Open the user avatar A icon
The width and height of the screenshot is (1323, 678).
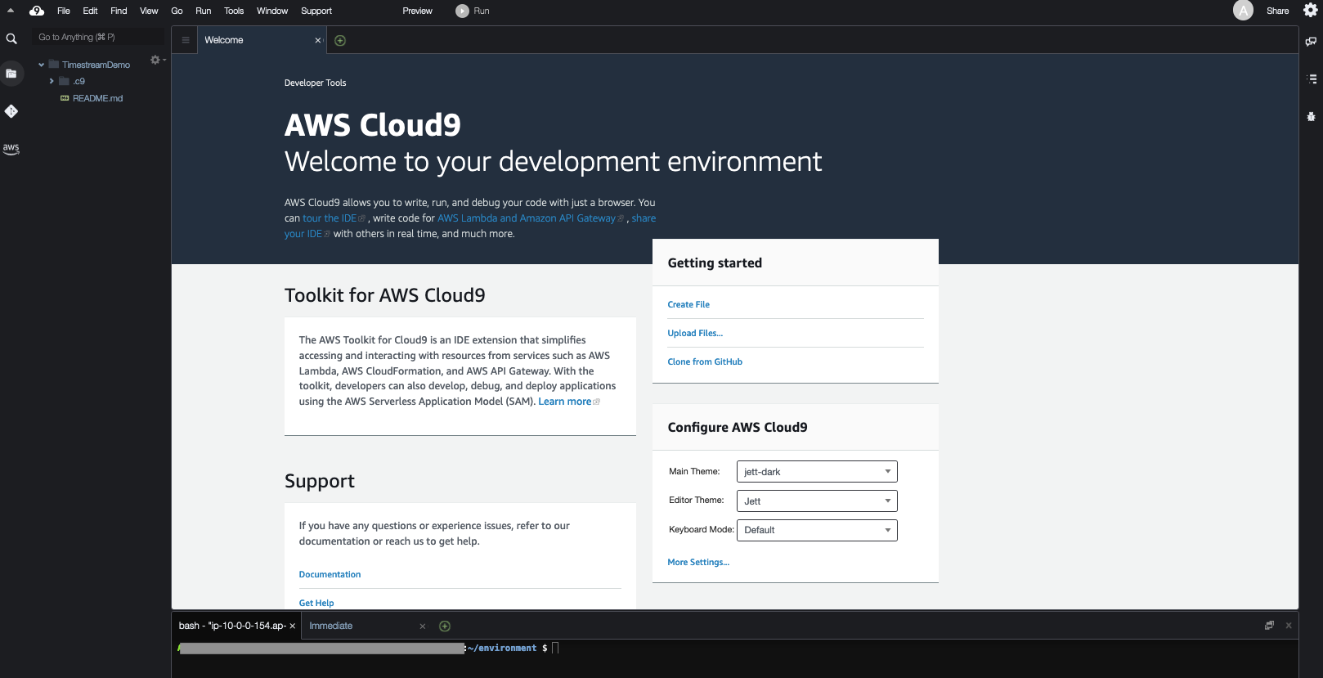coord(1243,11)
